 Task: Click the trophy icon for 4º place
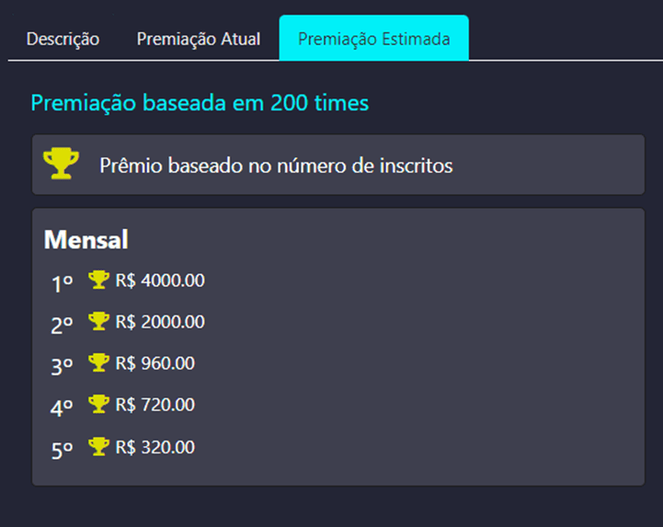[x=98, y=404]
